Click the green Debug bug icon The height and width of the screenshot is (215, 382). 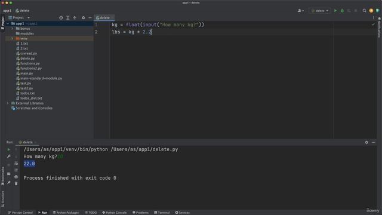342,11
